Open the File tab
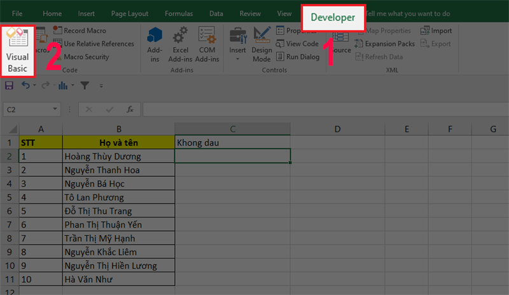 click(17, 13)
